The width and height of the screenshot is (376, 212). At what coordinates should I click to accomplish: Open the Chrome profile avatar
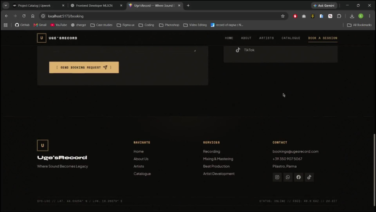point(361,16)
